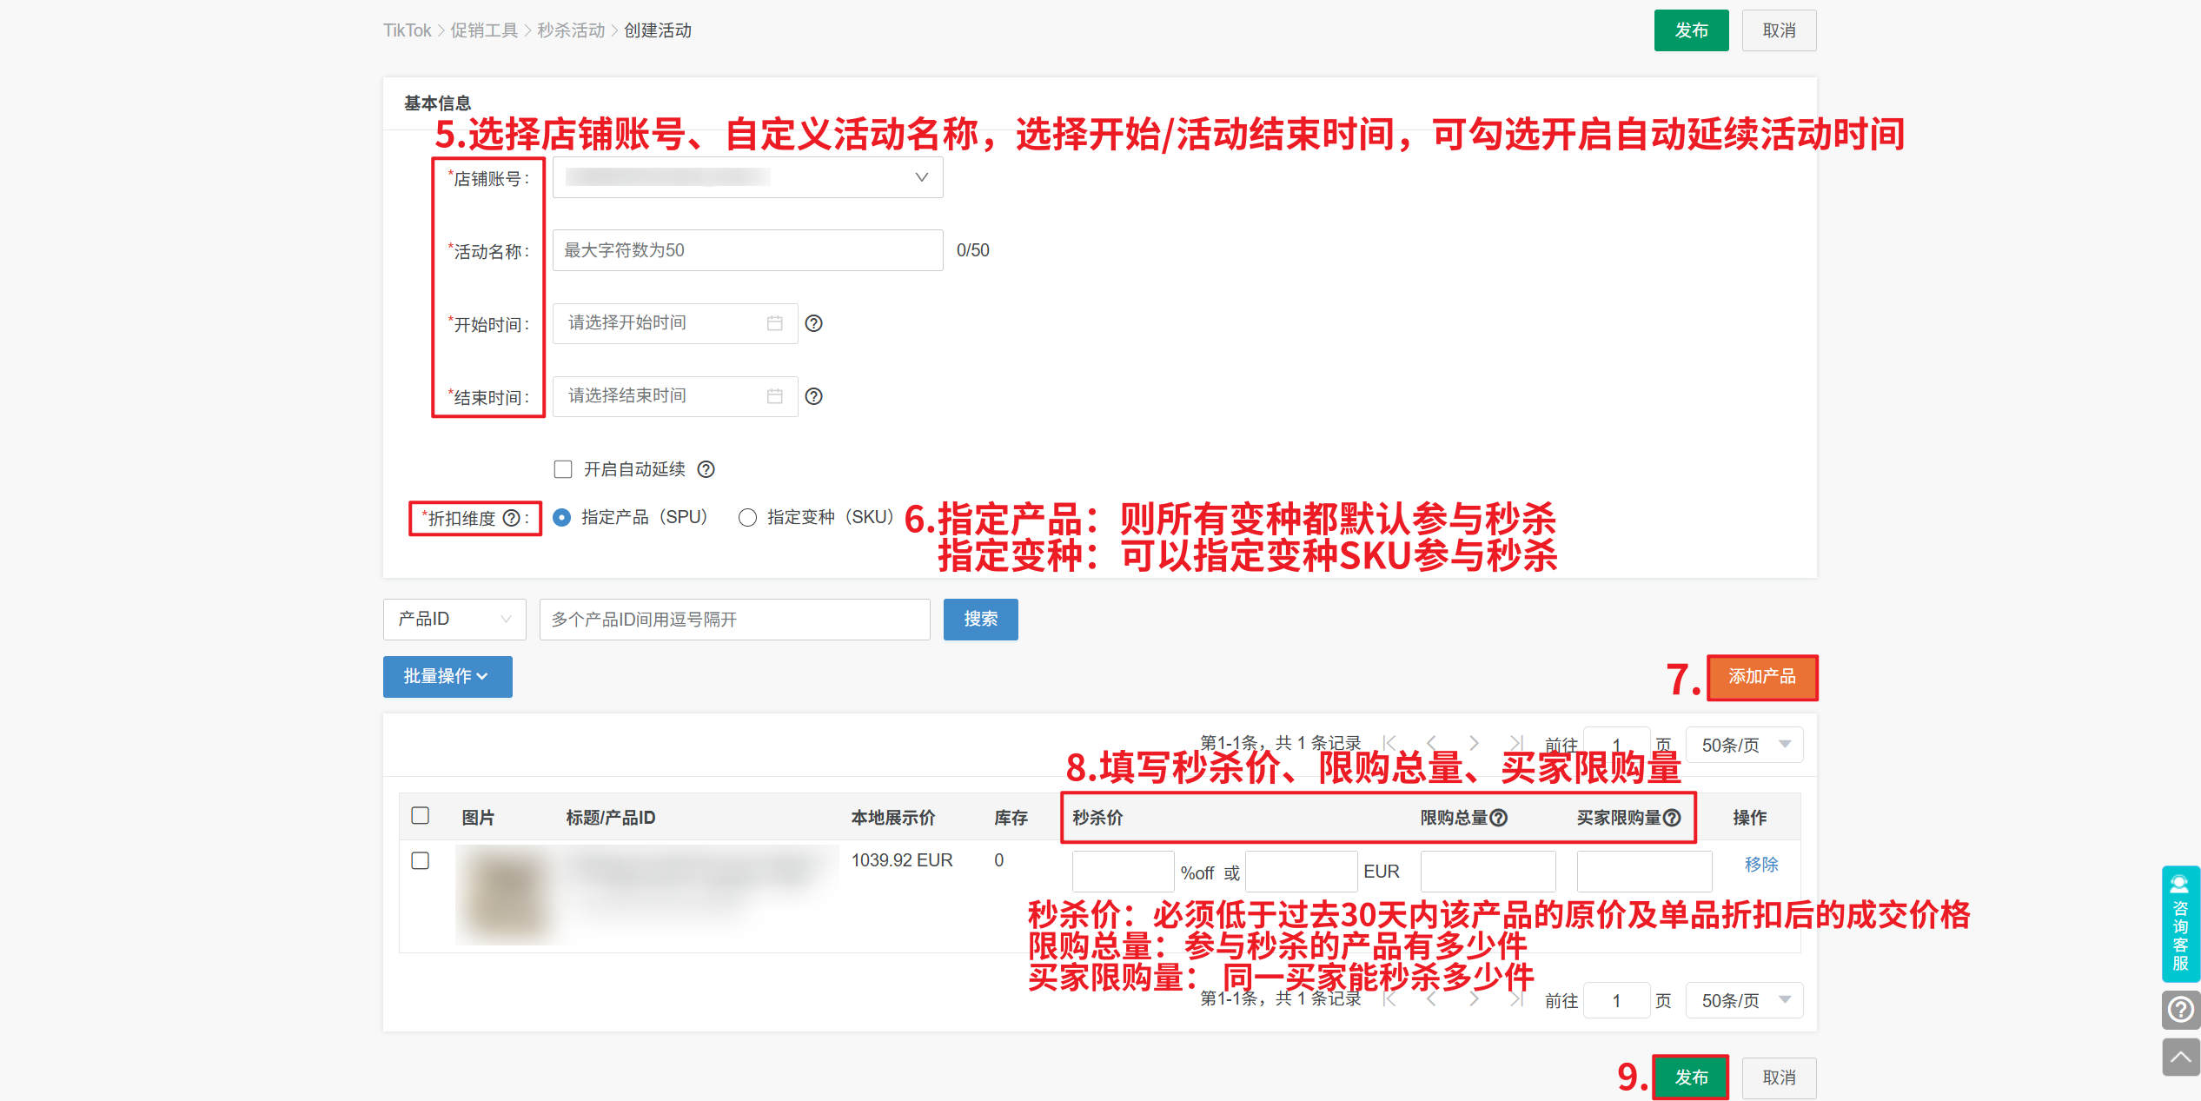Enable the 开启自动延续 checkbox
The width and height of the screenshot is (2201, 1101).
tap(563, 469)
